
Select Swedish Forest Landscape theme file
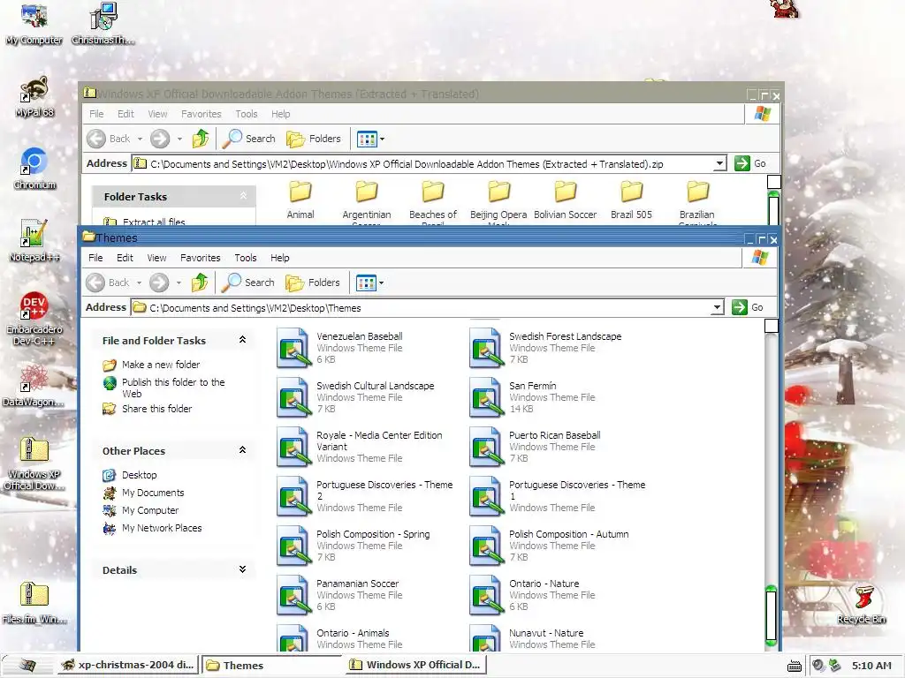[x=546, y=348]
